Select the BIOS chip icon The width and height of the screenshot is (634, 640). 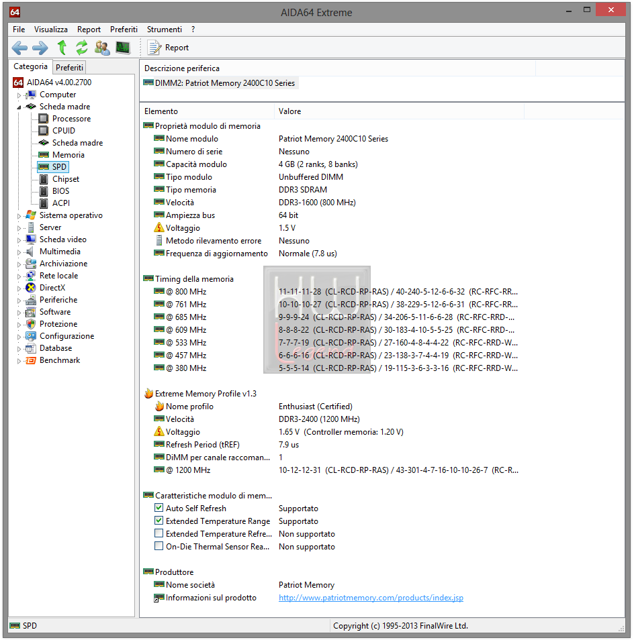click(x=44, y=191)
